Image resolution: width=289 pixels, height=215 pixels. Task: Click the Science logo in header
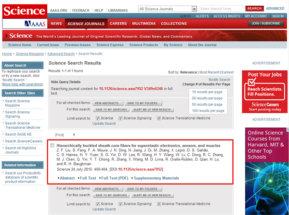24,10
